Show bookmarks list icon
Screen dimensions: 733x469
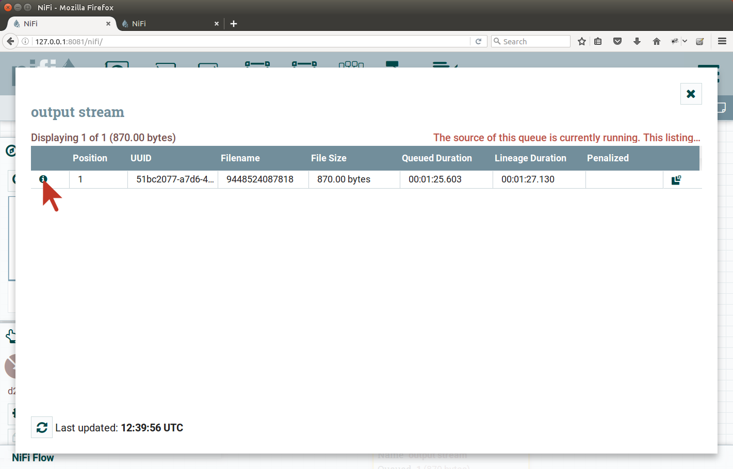pos(598,41)
